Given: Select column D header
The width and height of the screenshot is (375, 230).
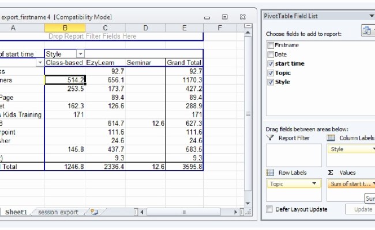Looking at the screenshot, I should (x=145, y=28).
